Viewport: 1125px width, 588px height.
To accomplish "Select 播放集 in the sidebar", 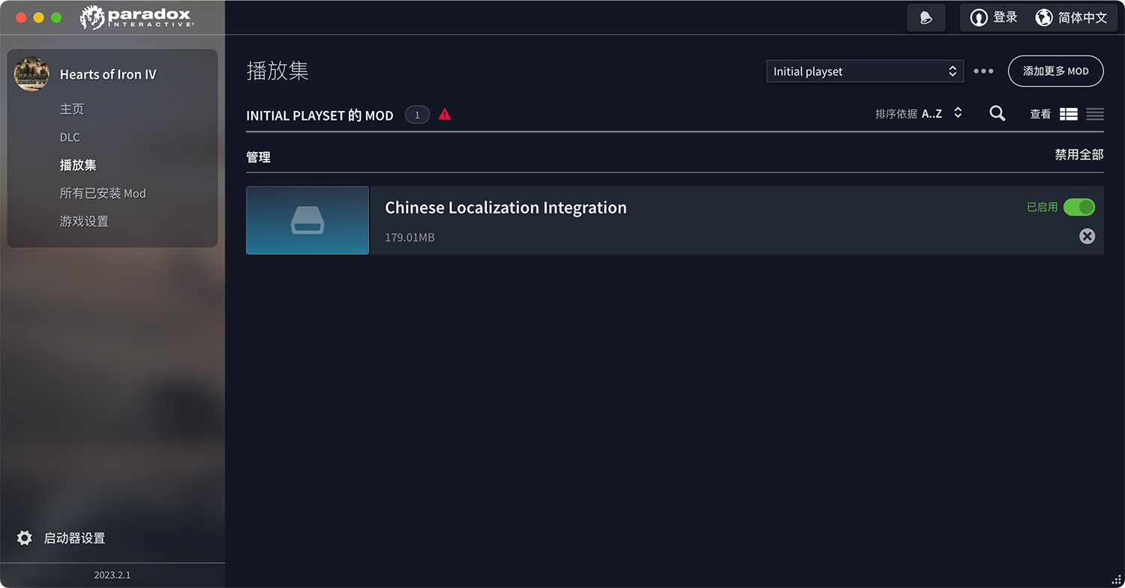I will pos(78,165).
